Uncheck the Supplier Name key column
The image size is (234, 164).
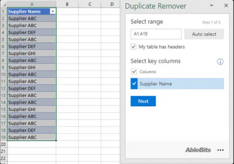[x=134, y=84]
